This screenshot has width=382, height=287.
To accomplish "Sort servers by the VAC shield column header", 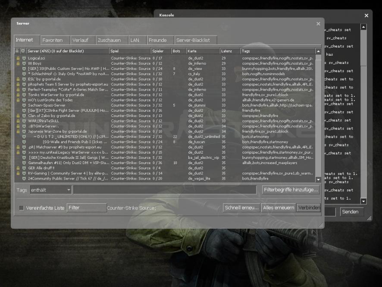I will 23,51.
